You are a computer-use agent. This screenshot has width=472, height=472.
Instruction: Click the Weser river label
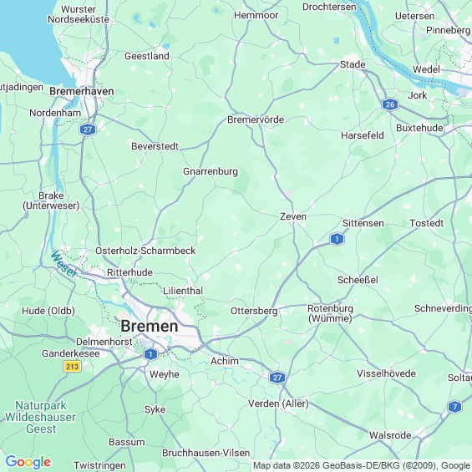tap(63, 264)
